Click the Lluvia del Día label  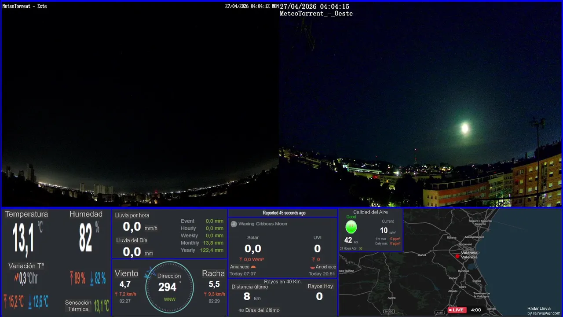point(132,240)
